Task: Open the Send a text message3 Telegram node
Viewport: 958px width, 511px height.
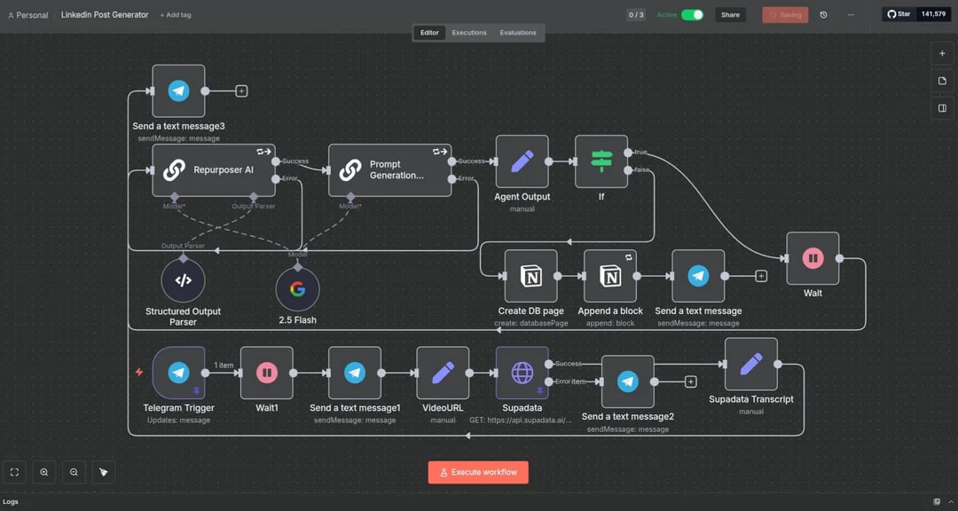Action: pos(178,91)
